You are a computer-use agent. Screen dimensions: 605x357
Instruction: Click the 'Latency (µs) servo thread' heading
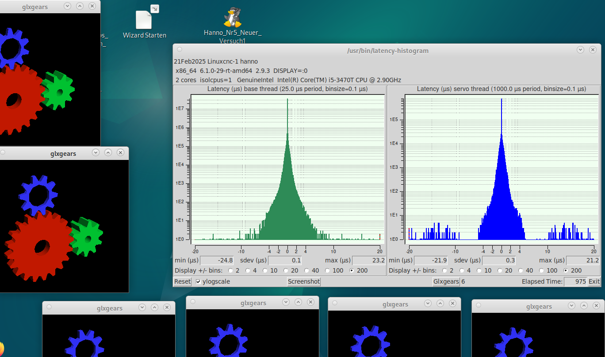pos(502,89)
